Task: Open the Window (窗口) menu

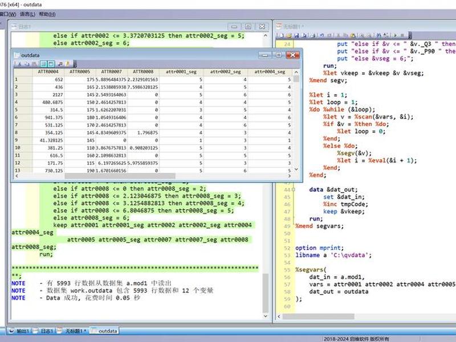Action: 7,14
